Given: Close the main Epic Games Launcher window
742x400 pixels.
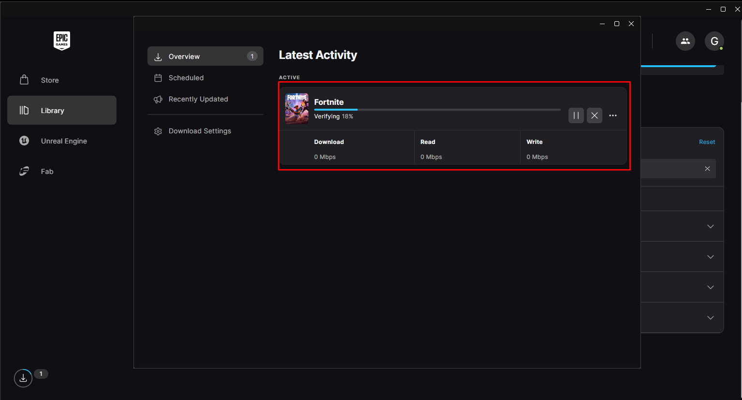Looking at the screenshot, I should point(737,9).
